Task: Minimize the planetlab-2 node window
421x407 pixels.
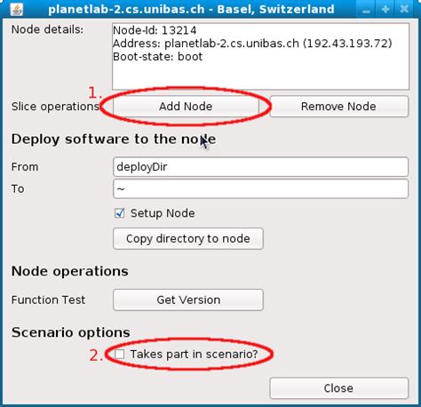Action: (366, 10)
